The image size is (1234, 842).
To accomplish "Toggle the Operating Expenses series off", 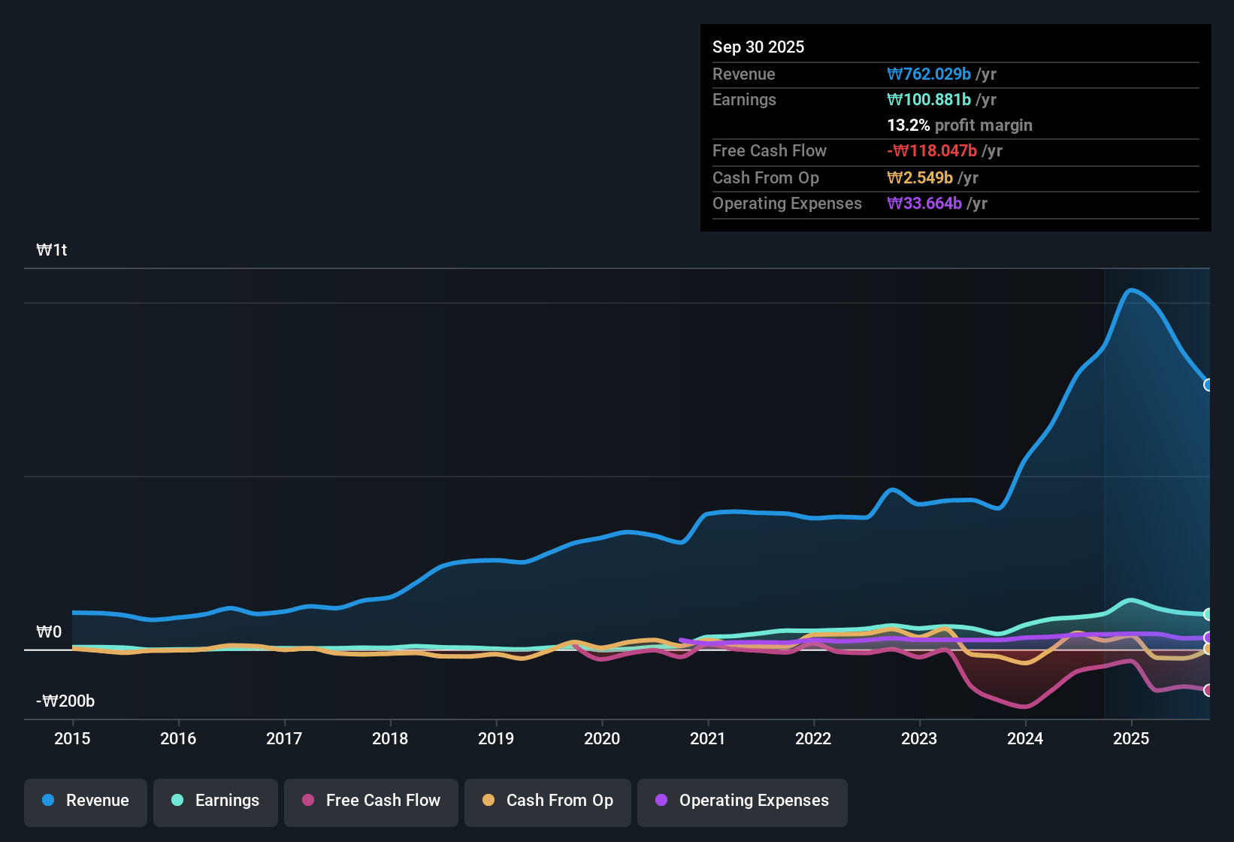I will tap(742, 801).
